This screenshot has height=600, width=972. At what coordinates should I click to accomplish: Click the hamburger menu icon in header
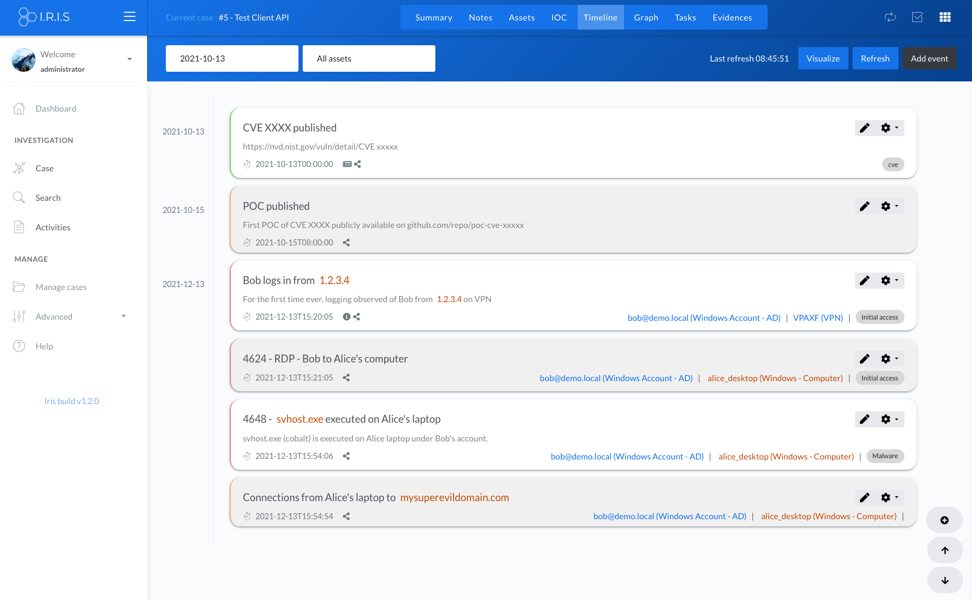pos(129,17)
